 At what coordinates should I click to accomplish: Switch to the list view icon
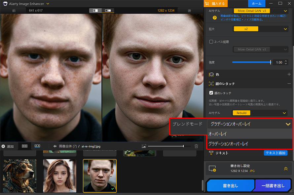37,146
